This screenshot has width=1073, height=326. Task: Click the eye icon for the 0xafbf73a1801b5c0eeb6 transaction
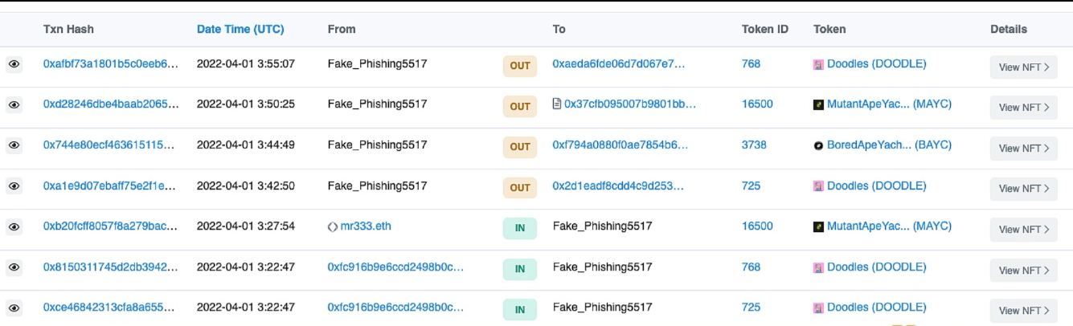(14, 64)
